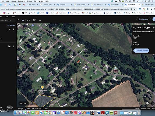Image resolution: width=155 pixels, height=116 pixels.
Task: Open Safari from the Dock
Action: click(58, 113)
